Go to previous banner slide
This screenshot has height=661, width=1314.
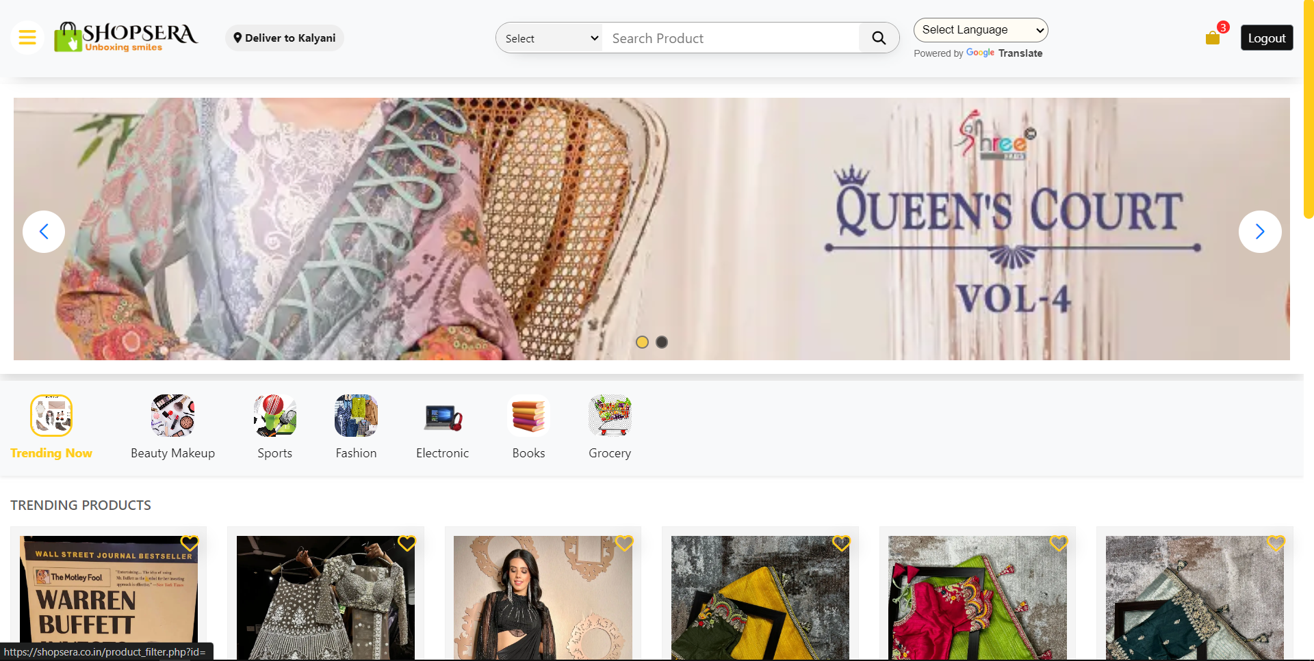coord(44,232)
